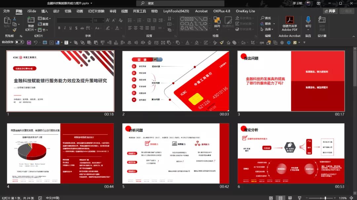357x200 pixels.
Task: Switch to the Animations (动画) tab
Action: point(80,11)
